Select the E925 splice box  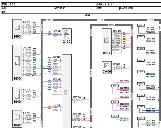(x=115, y=102)
